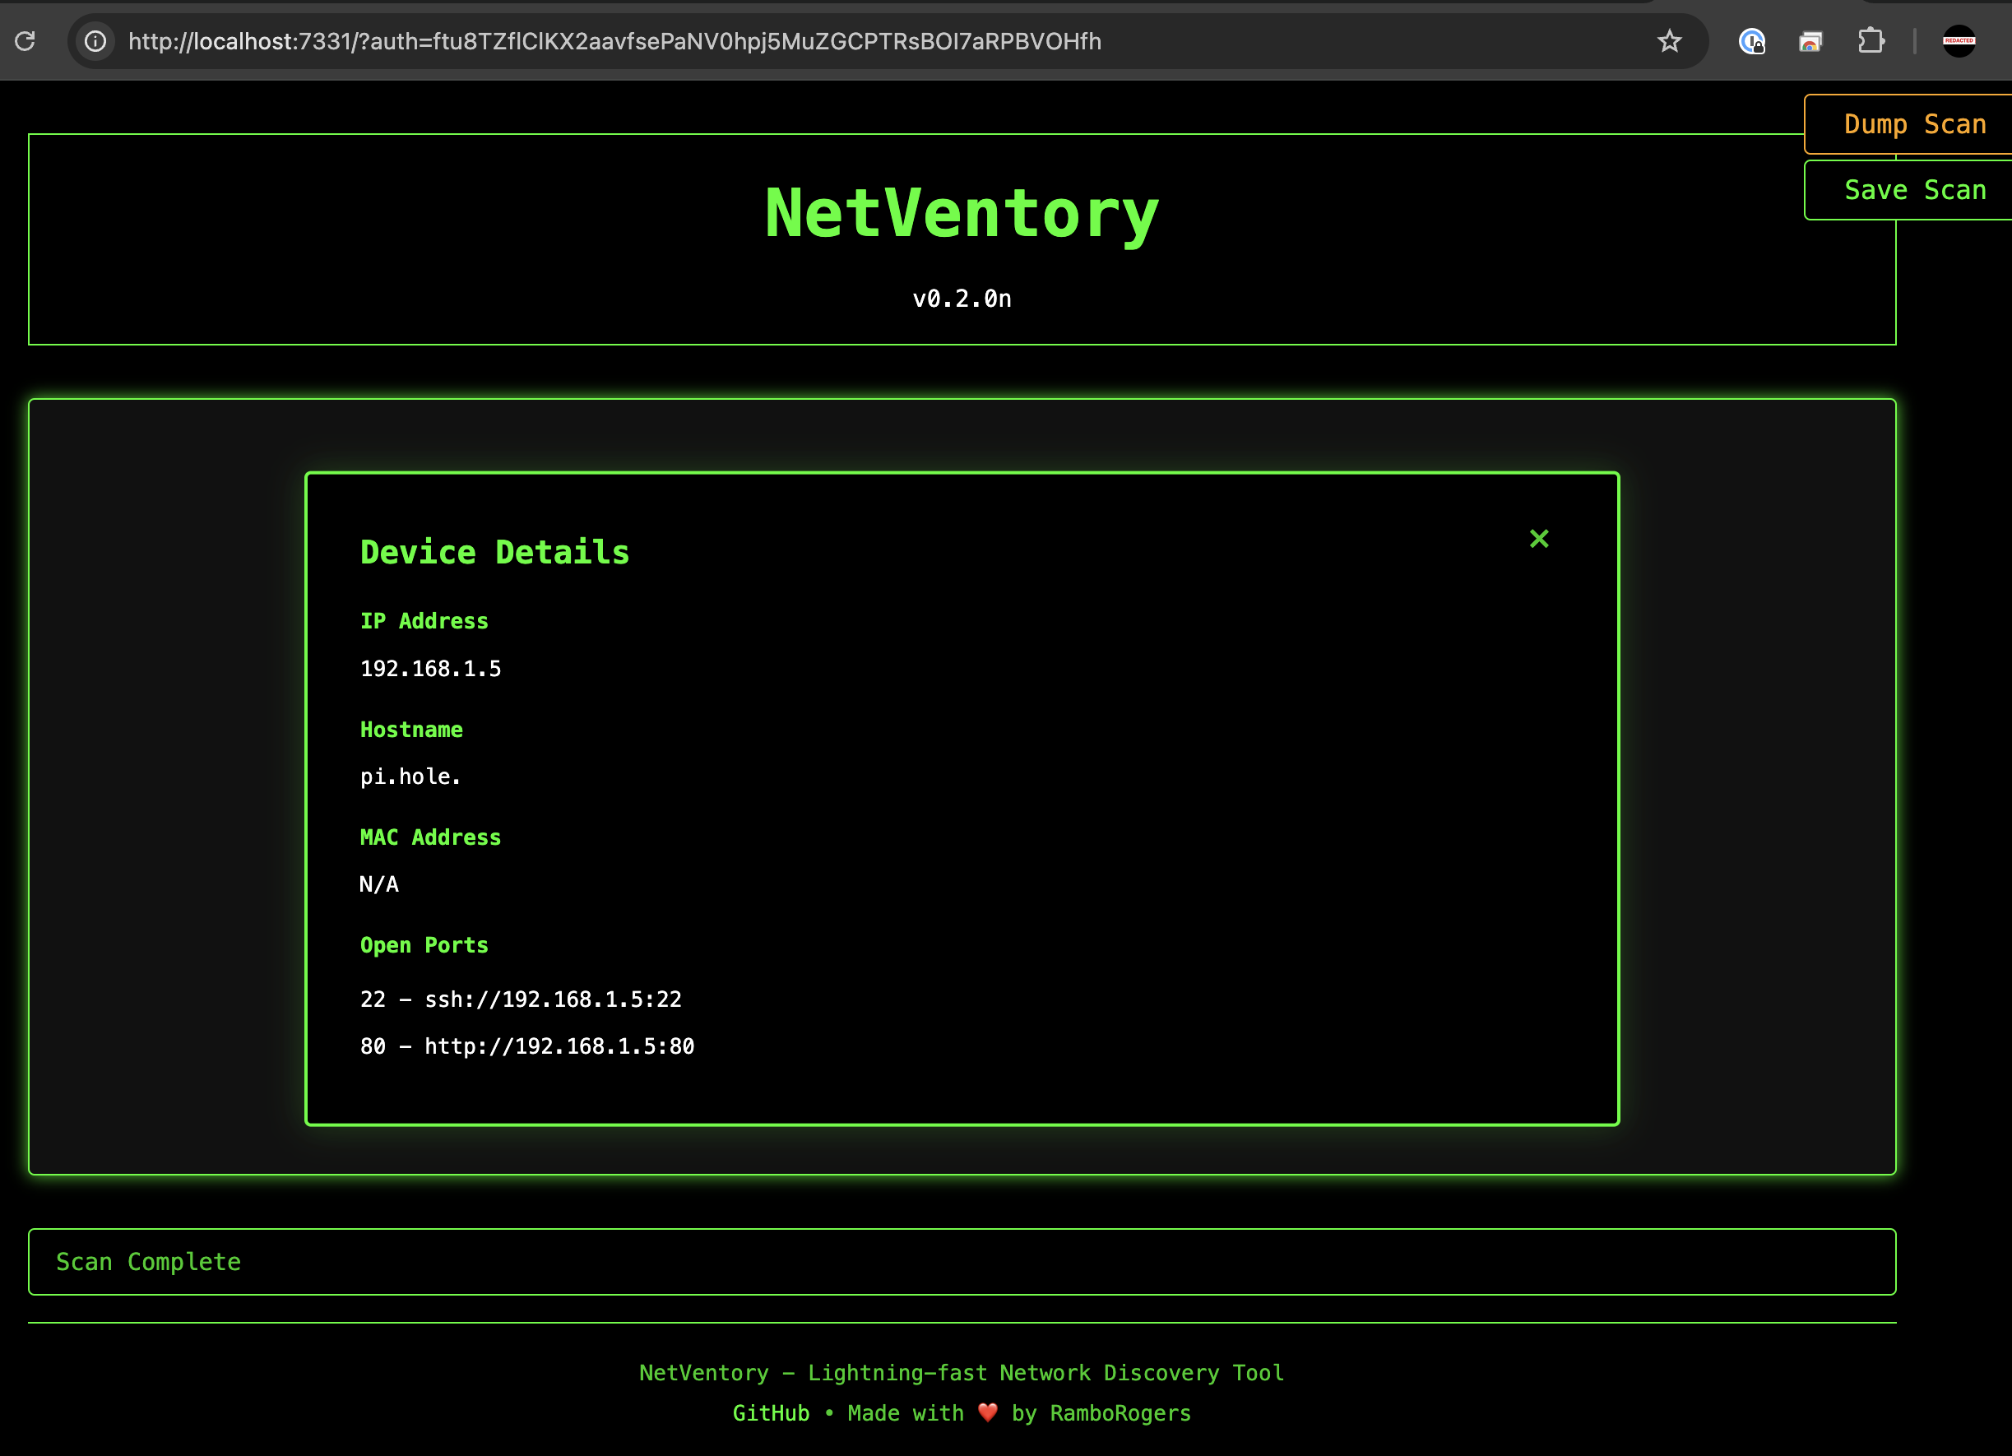Select the browser profile avatar icon
This screenshot has width=2012, height=1456.
(1962, 40)
